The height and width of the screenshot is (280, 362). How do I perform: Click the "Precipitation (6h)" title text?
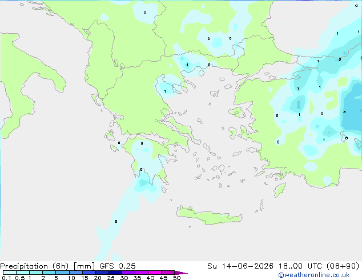tap(34, 266)
